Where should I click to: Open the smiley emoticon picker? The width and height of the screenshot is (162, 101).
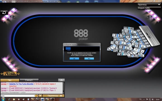[36, 96]
